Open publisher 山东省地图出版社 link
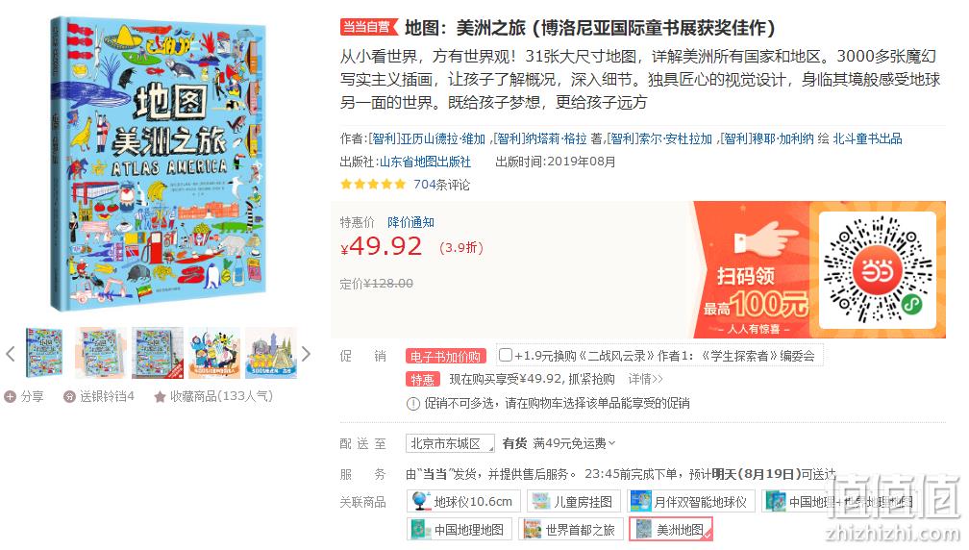 click(x=425, y=162)
